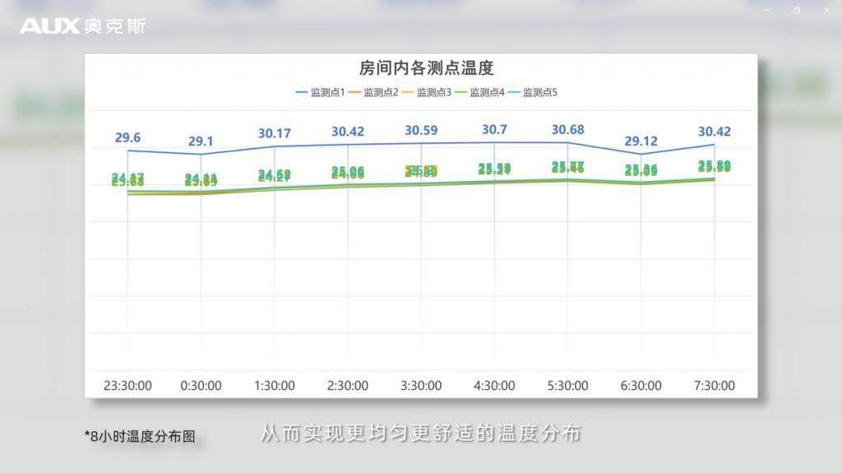Click the 7:30:00 axis label
This screenshot has height=473, width=842.
[x=715, y=385]
